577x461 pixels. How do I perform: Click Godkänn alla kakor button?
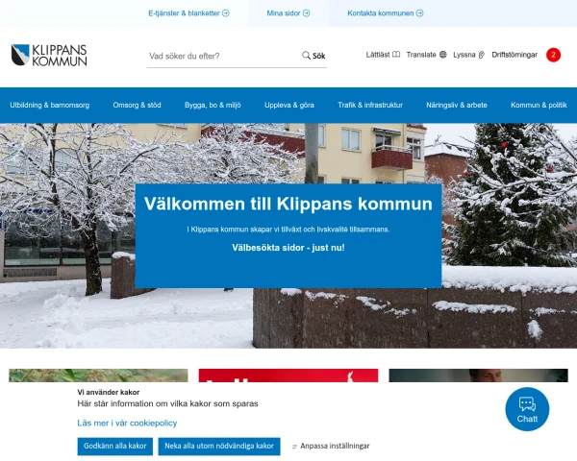[x=114, y=447]
